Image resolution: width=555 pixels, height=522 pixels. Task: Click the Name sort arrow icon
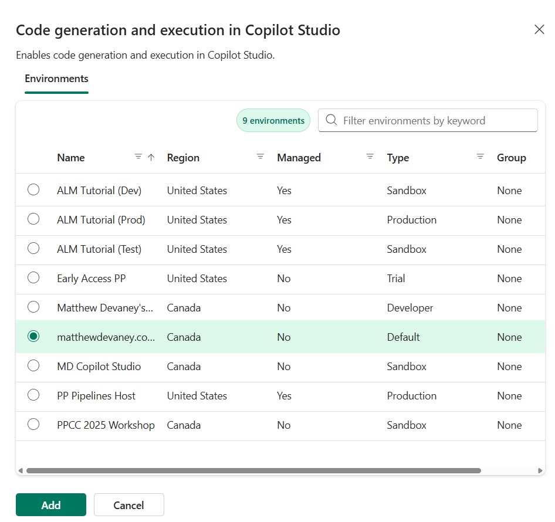click(151, 157)
